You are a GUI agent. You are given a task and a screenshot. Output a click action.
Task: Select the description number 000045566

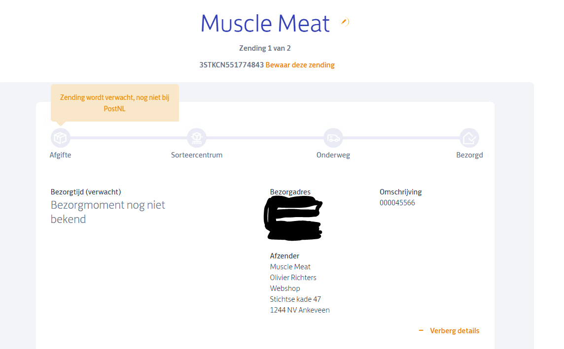coord(397,203)
